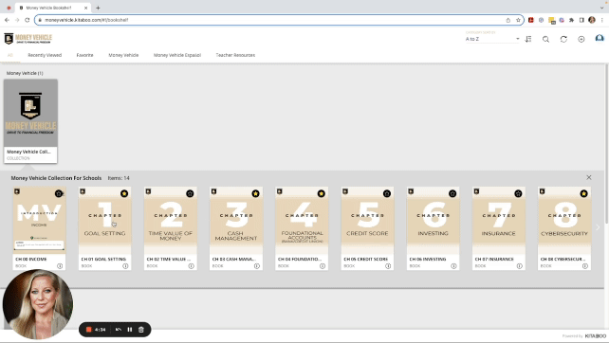Close the collection panel

589,177
